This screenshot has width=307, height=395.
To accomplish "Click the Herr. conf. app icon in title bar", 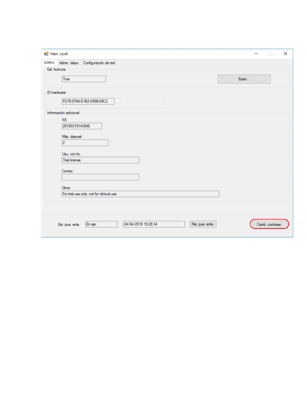I will (46, 54).
